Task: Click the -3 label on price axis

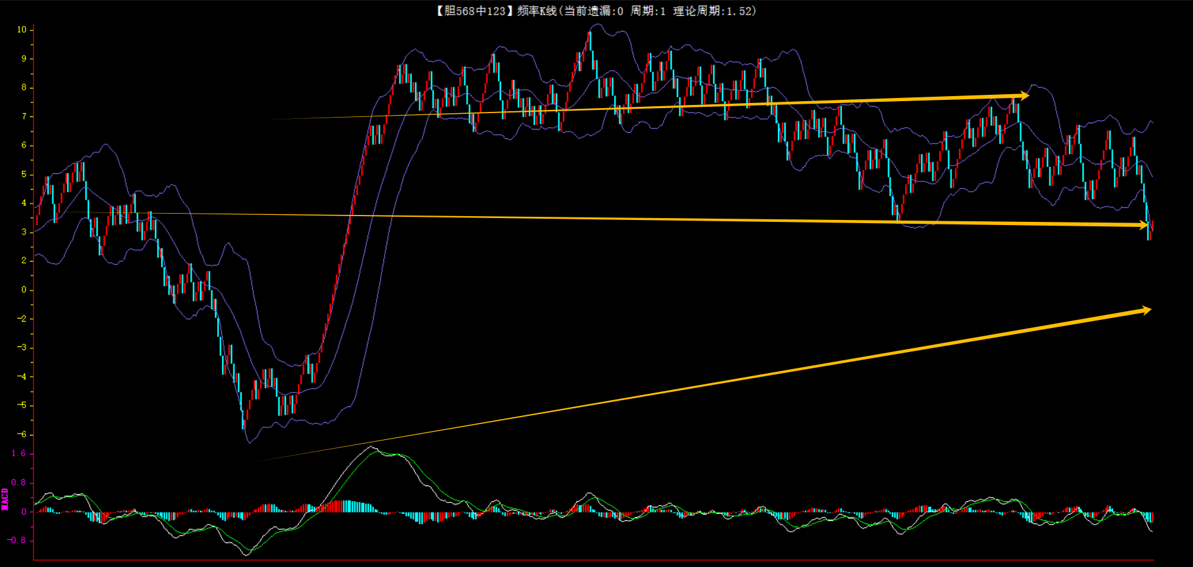Action: point(22,348)
